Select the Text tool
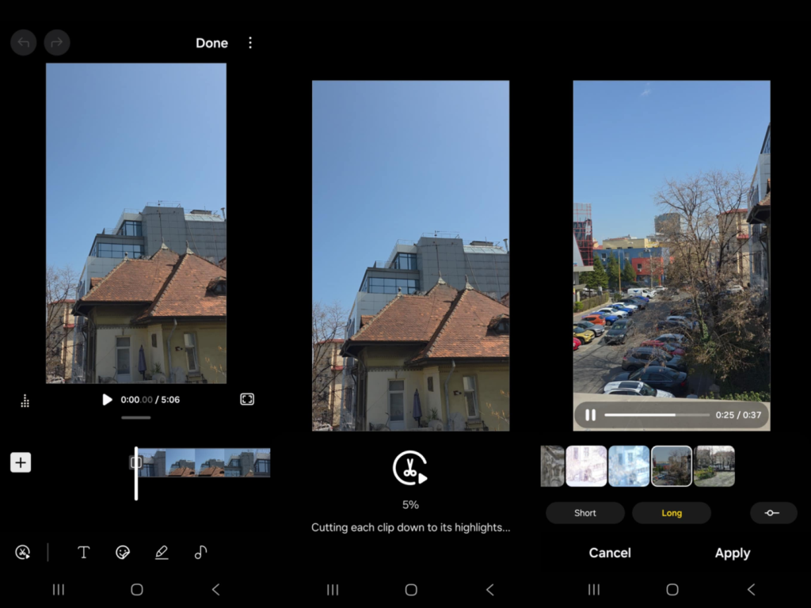 tap(83, 553)
